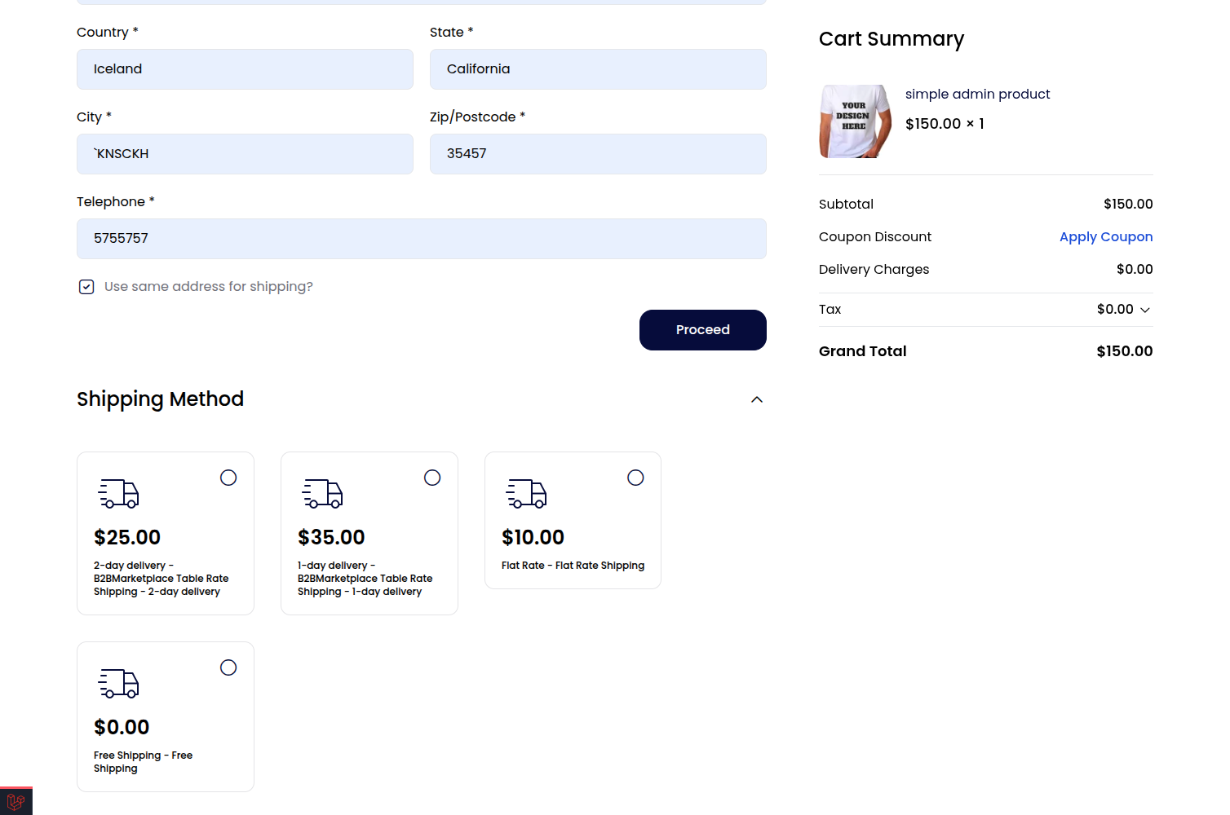Image resolution: width=1230 pixels, height=815 pixels.
Task: Click the simple admin product thumbnail
Action: (855, 121)
